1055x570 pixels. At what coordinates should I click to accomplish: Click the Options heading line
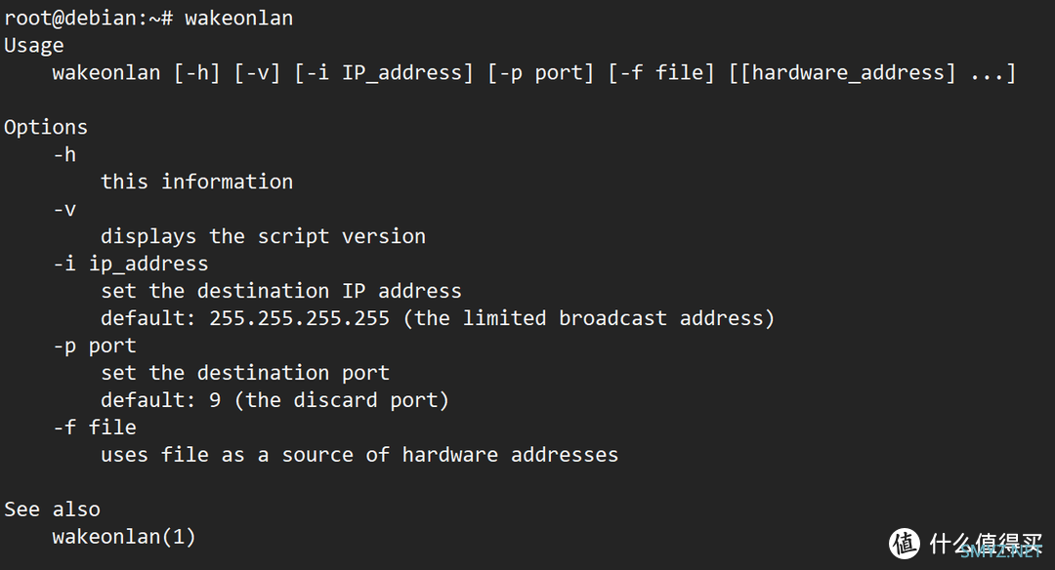[x=46, y=127]
